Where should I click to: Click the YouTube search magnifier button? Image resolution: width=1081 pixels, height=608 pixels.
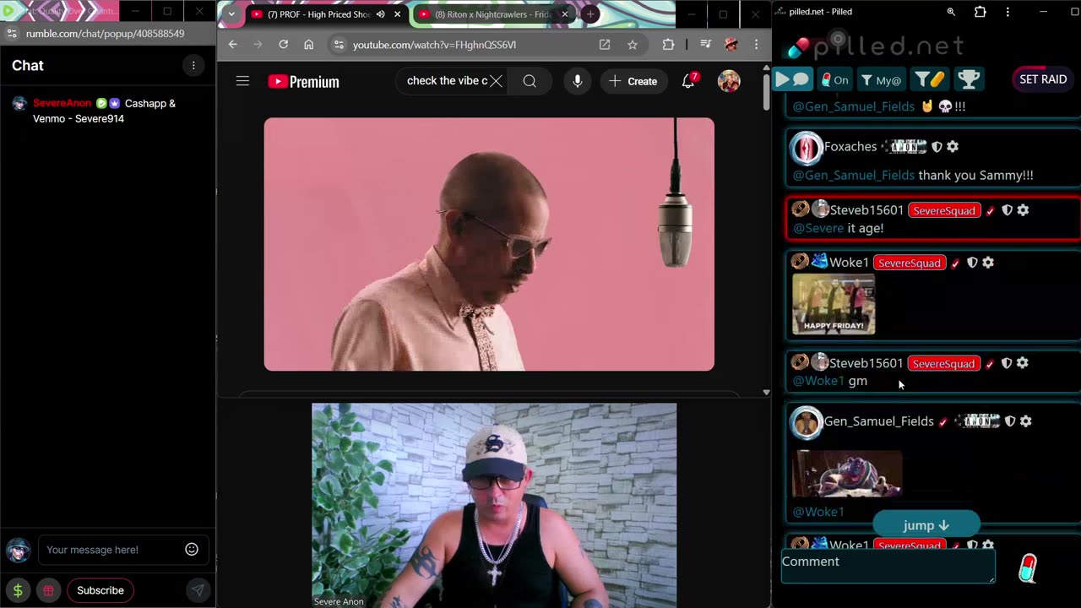(x=530, y=81)
